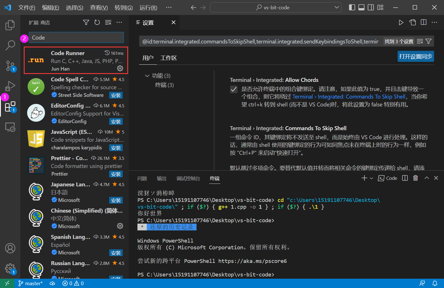Filter extensions with funnel icon
444x288 pixels.
pyautogui.click(x=86, y=22)
